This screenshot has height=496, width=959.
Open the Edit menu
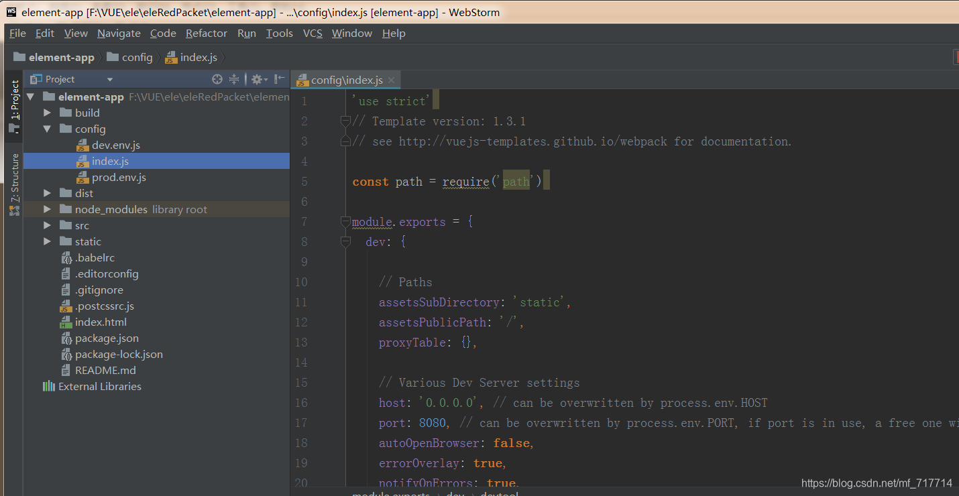point(45,33)
